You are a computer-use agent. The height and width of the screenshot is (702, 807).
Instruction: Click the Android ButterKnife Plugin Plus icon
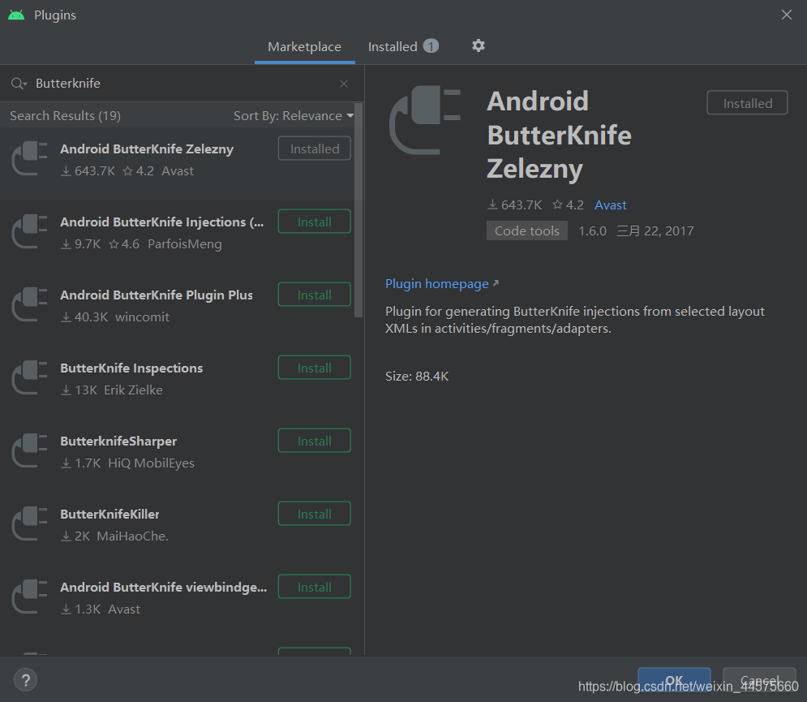[29, 305]
